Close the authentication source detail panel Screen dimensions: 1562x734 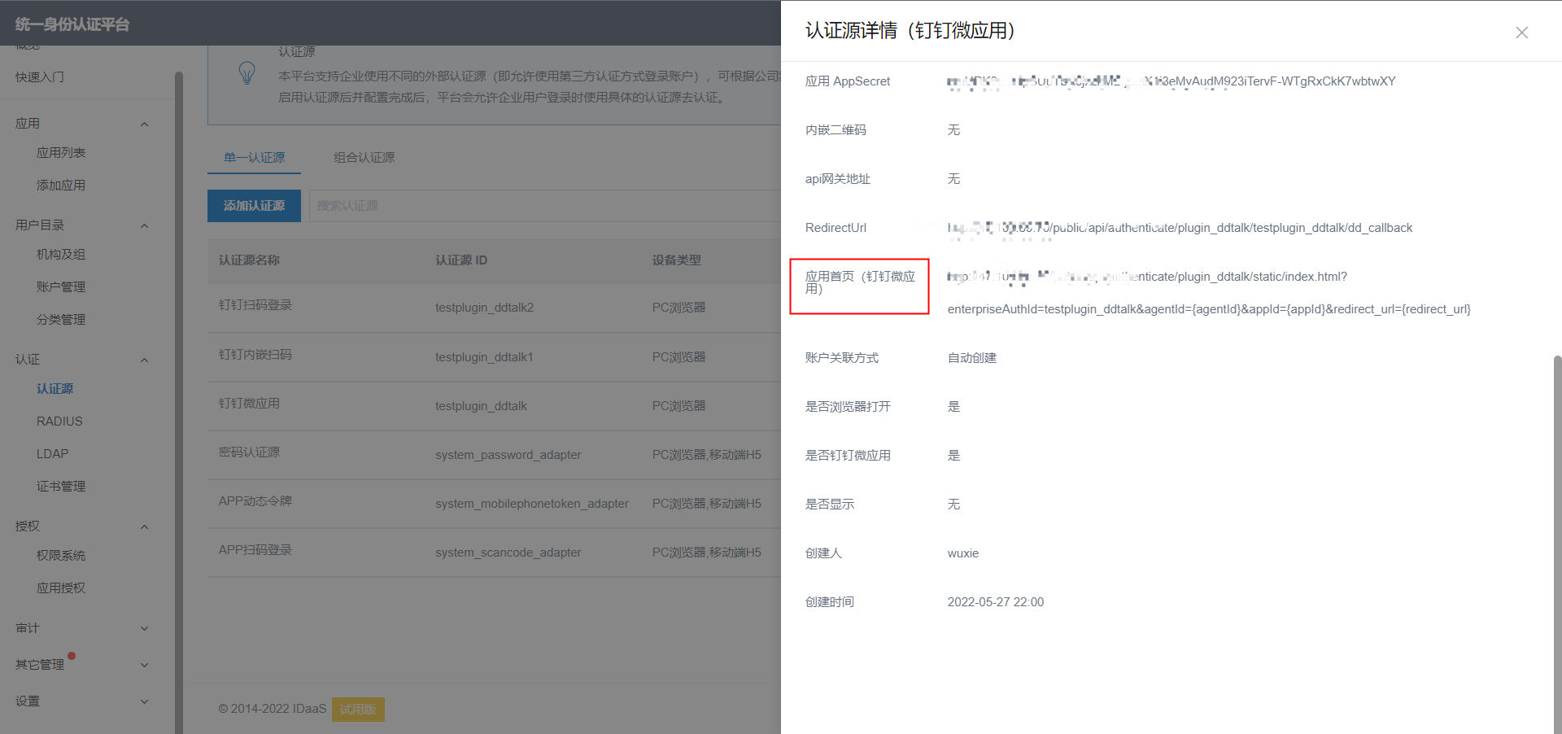point(1521,33)
